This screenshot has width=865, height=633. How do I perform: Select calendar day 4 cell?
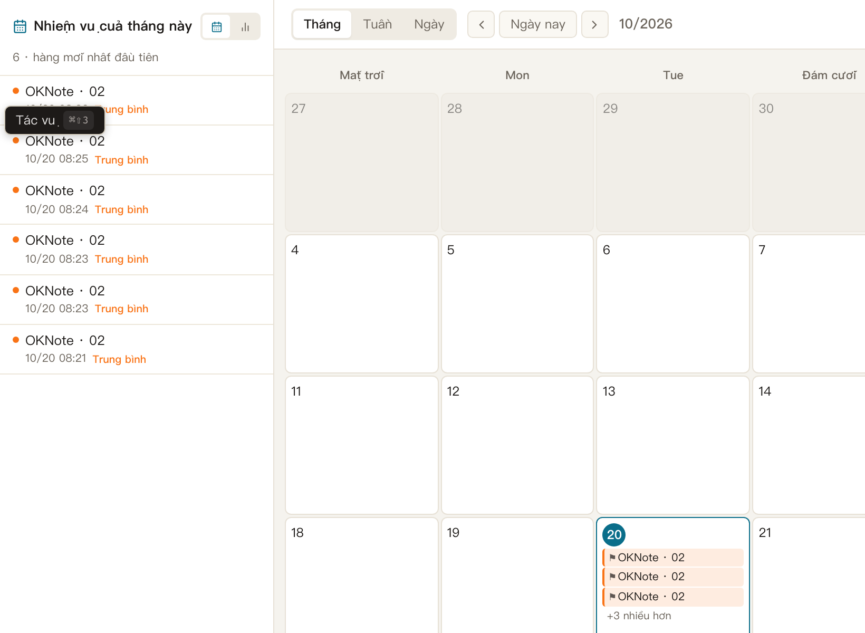[362, 304]
